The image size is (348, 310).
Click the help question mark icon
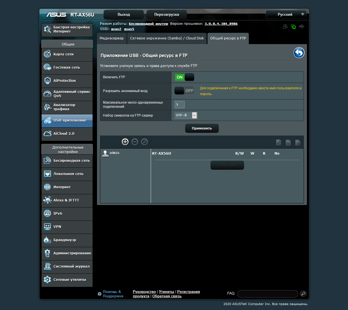click(x=99, y=294)
